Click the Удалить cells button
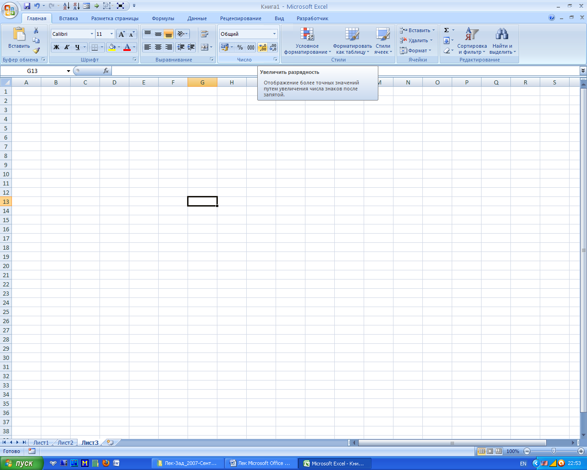This screenshot has height=470, width=587. click(416, 40)
